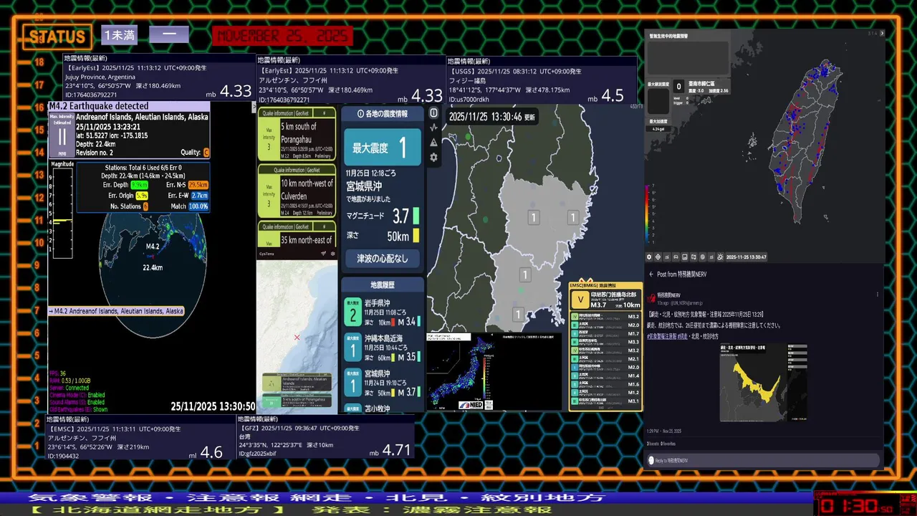Click the orange Quality C badge
This screenshot has width=917, height=516.
pos(207,153)
